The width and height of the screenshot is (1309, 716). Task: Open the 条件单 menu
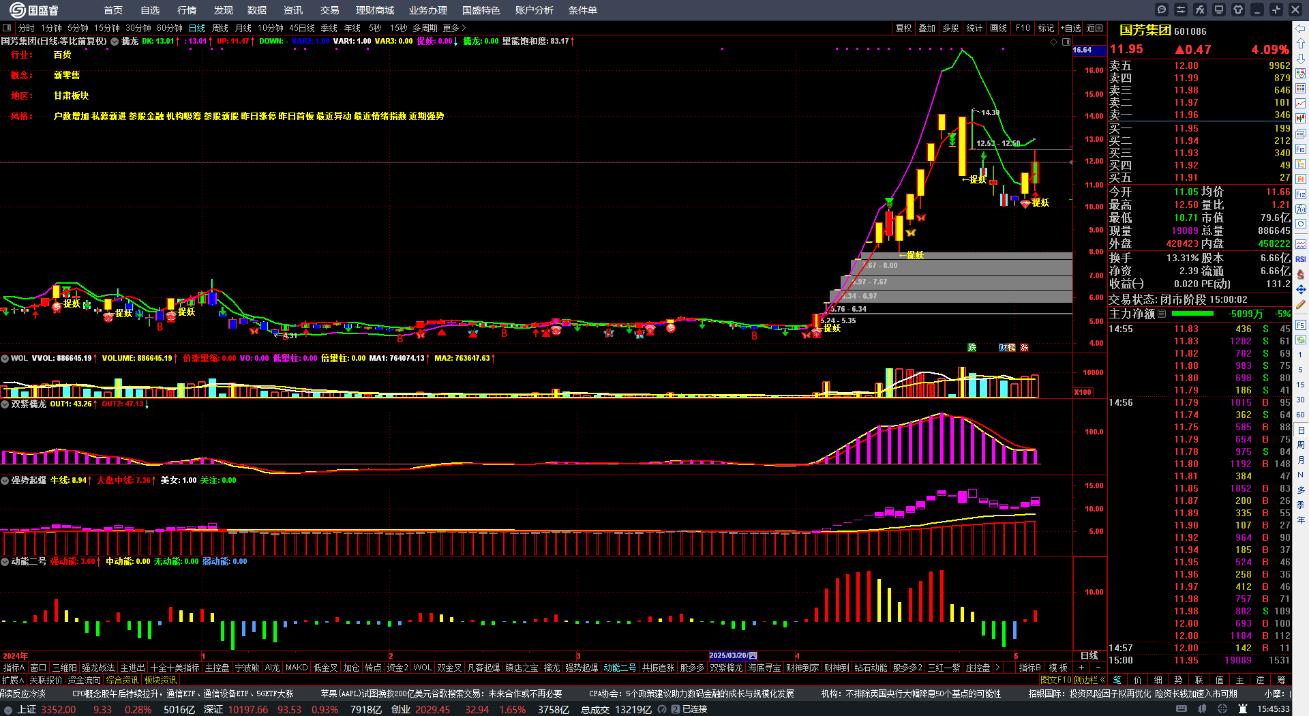pos(583,10)
